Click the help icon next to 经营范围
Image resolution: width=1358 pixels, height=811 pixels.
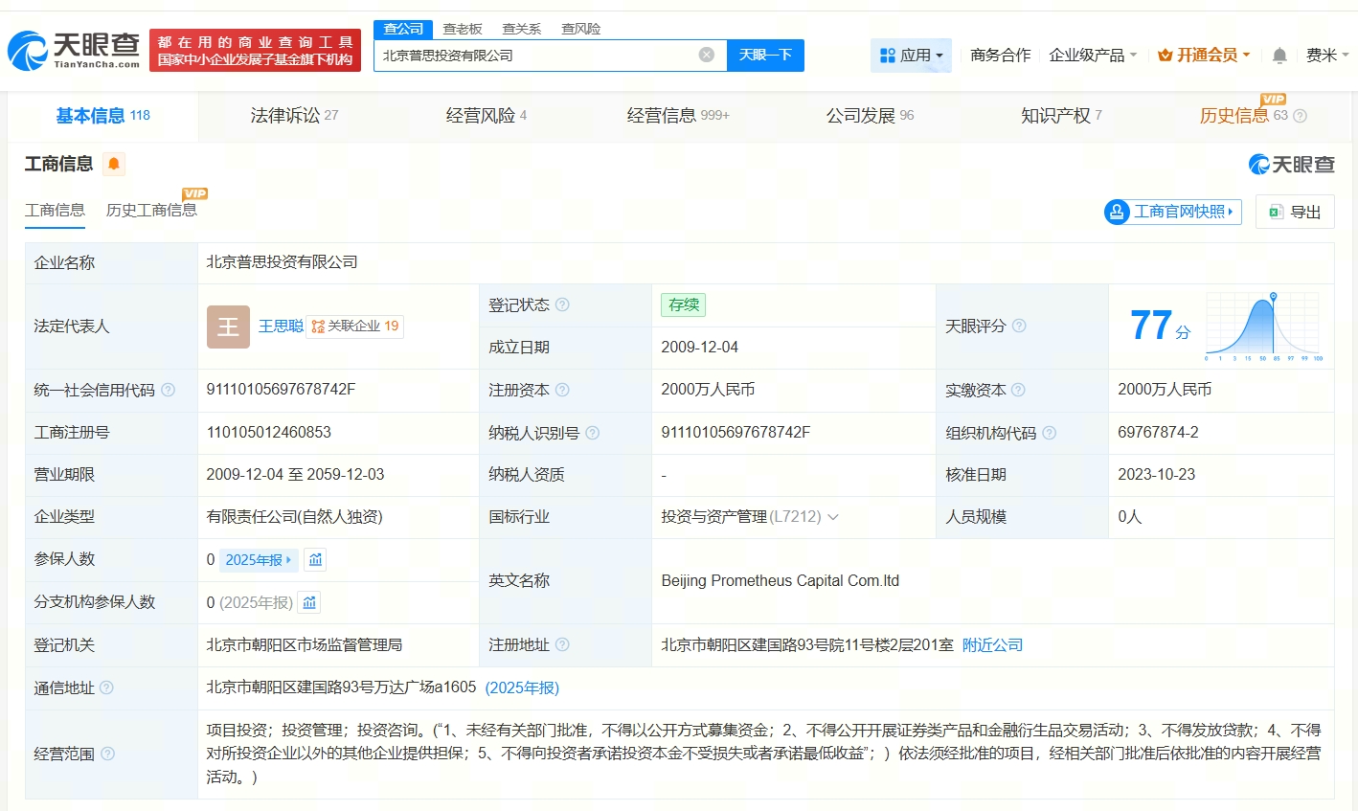click(107, 754)
